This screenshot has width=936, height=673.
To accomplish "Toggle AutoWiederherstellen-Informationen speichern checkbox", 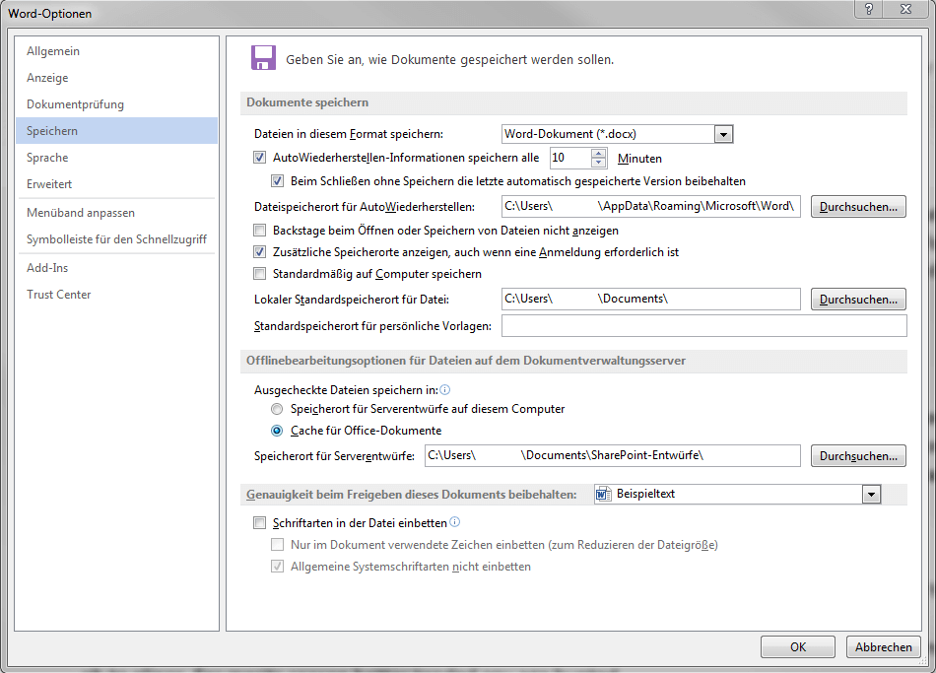I will pos(260,158).
